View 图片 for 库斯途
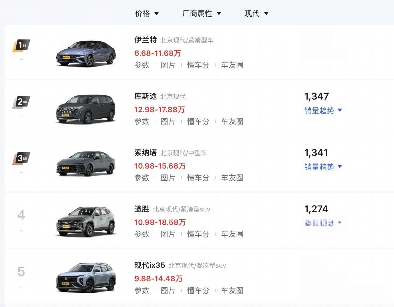This screenshot has width=394, height=307. point(168,121)
